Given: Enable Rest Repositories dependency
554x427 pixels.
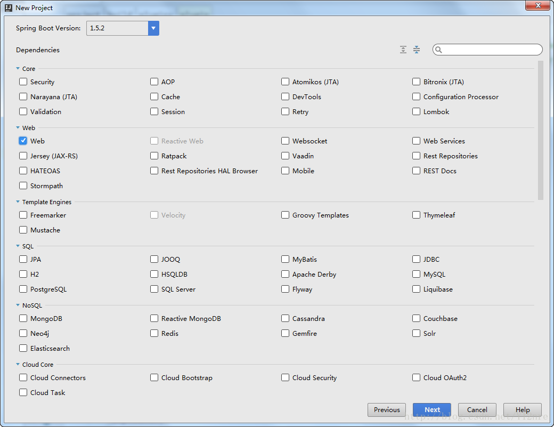Looking at the screenshot, I should 416,156.
